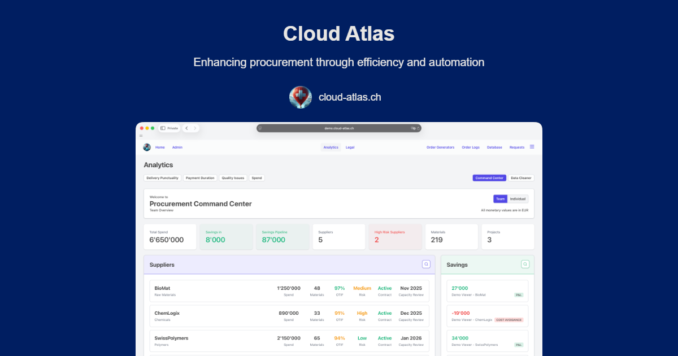The height and width of the screenshot is (356, 678).
Task: Open the -19'000 ChemLogix savings card
Action: (x=488, y=316)
